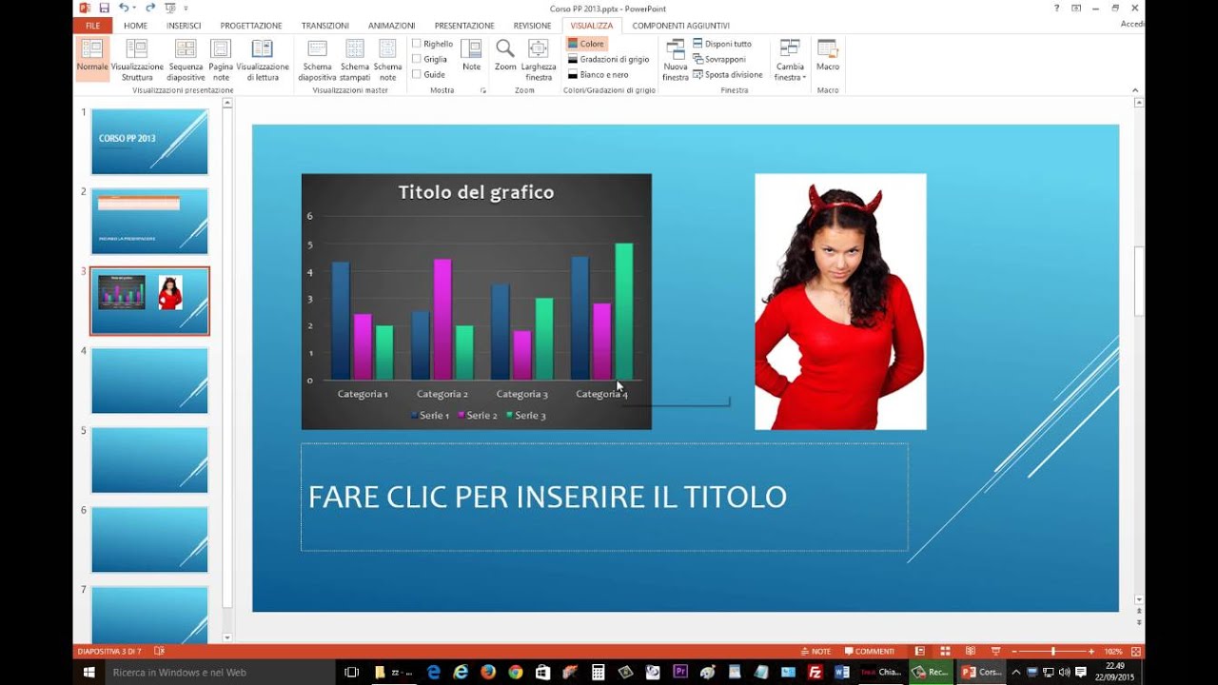Start slideshow from status bar icon

point(995,652)
